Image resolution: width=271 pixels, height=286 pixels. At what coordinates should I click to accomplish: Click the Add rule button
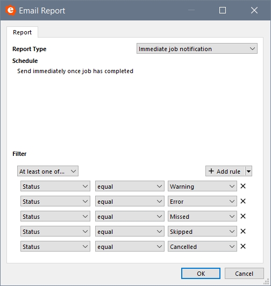click(225, 171)
